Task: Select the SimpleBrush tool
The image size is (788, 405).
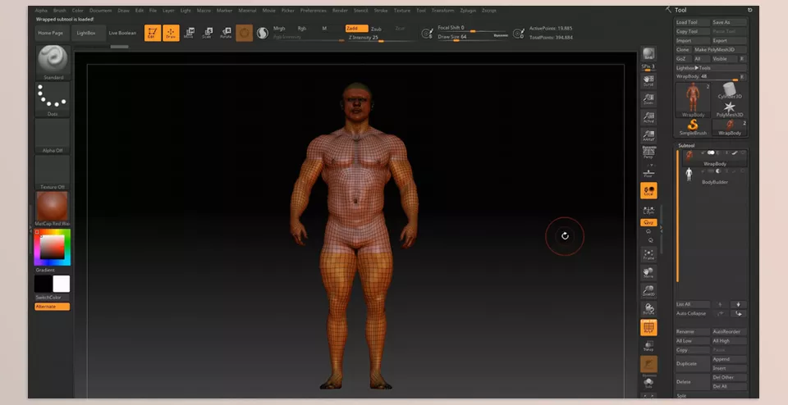Action: click(693, 127)
